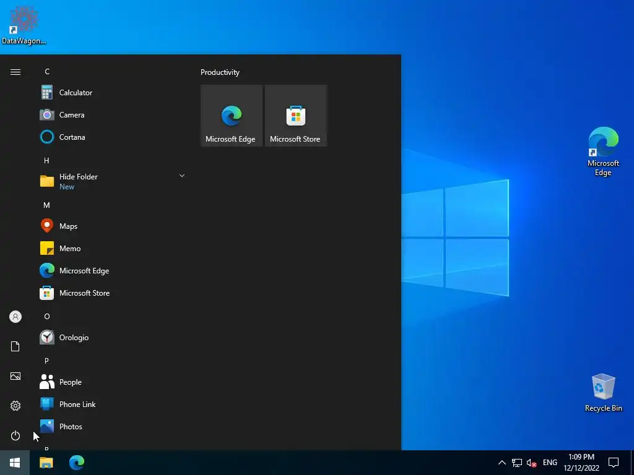Open Microsoft Store in the app list
This screenshot has height=475, width=634.
113,293
